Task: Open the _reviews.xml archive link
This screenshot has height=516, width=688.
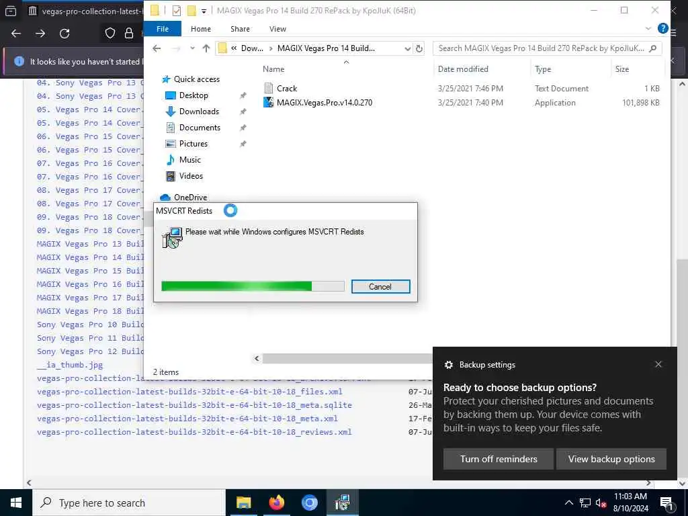Action: 194,432
